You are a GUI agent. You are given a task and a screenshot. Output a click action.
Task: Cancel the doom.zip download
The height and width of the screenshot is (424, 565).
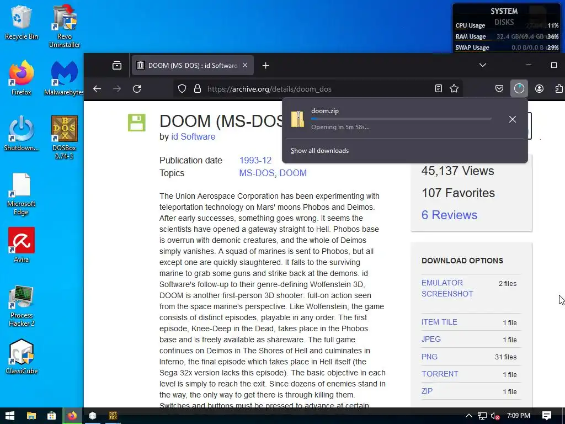513,119
